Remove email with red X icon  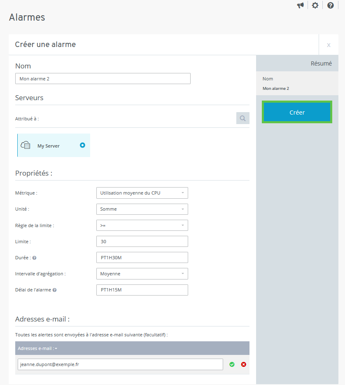[243, 364]
